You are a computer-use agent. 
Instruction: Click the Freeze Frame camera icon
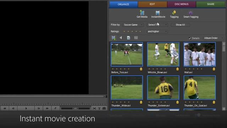tap(104, 108)
